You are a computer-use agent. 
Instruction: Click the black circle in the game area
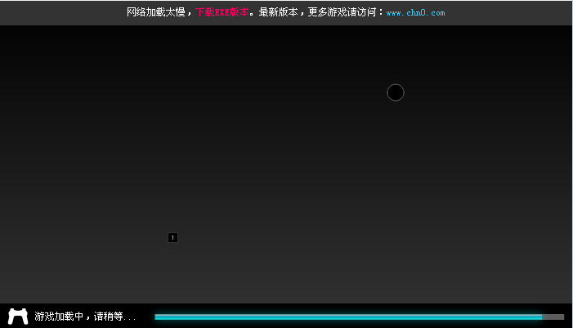pos(396,92)
